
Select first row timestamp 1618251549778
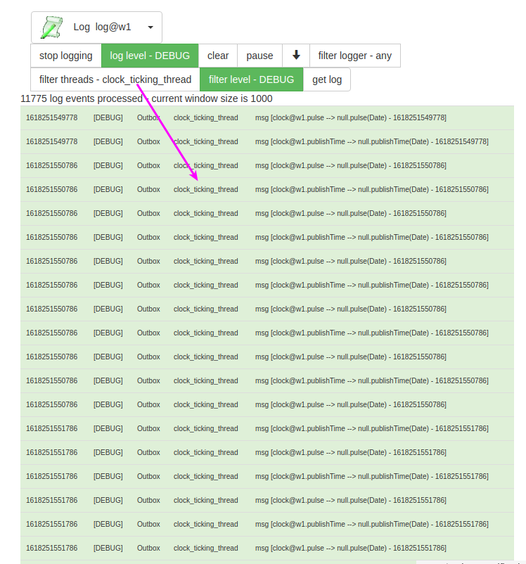point(52,117)
